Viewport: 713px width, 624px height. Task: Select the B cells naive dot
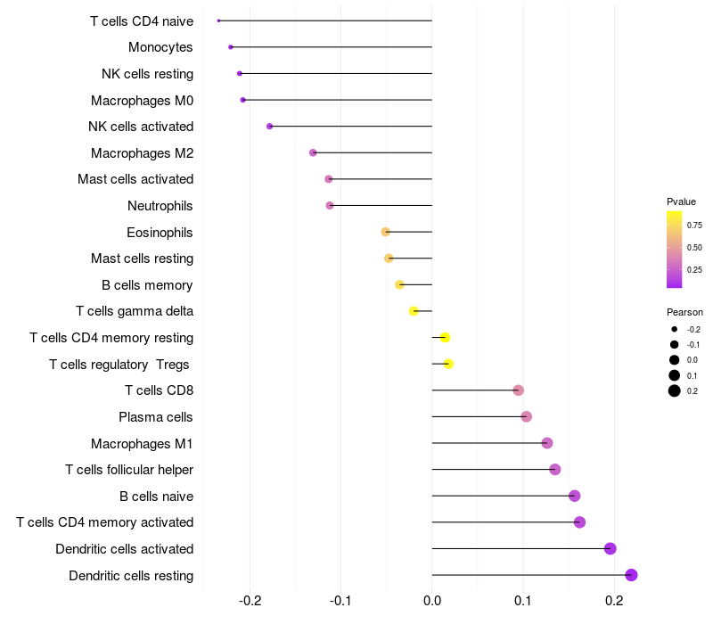point(574,496)
